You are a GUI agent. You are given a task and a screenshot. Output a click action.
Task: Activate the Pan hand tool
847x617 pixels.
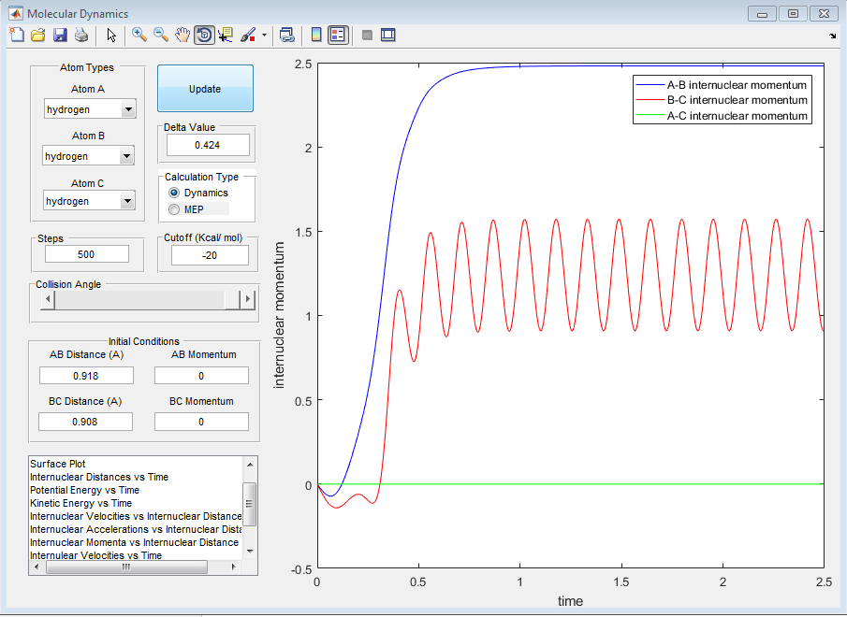(x=183, y=36)
